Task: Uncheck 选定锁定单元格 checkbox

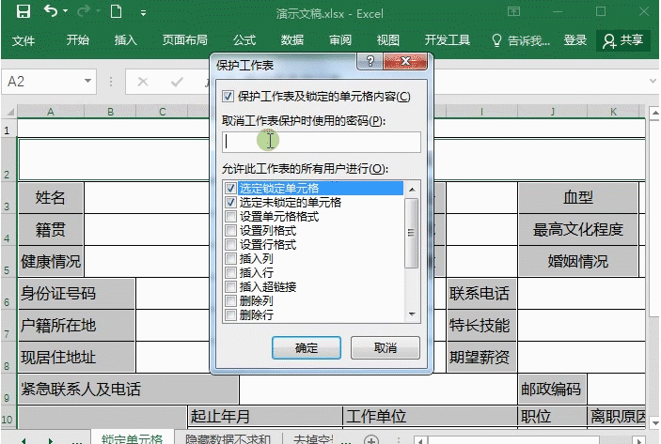Action: click(x=230, y=188)
